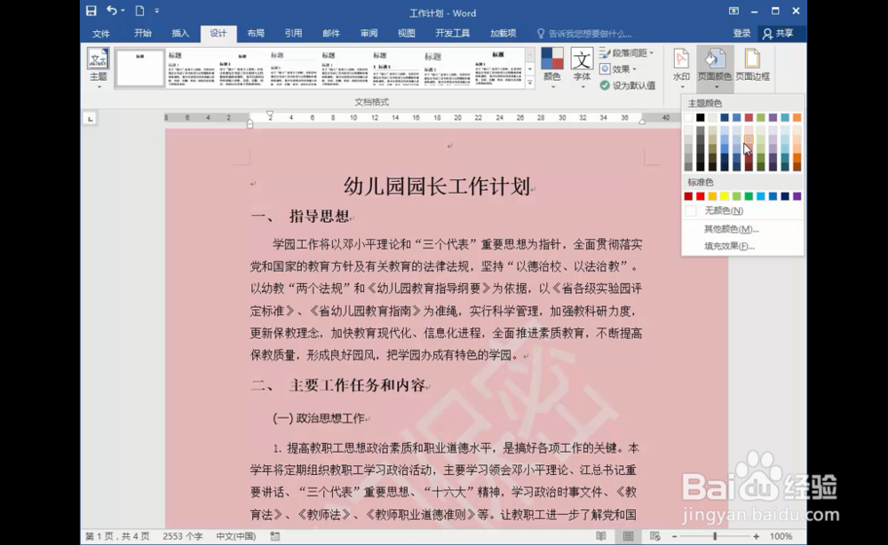Expand the document format gallery
This screenshot has height=545, width=888.
pyautogui.click(x=530, y=83)
